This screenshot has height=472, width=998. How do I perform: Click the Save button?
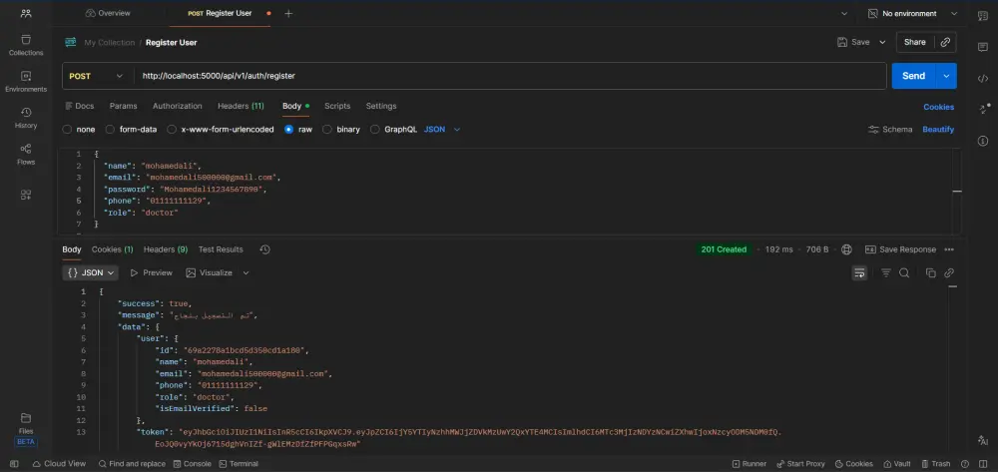pos(853,42)
